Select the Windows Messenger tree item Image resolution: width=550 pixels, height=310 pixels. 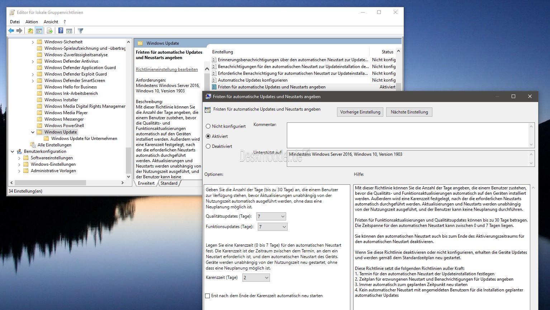(64, 119)
